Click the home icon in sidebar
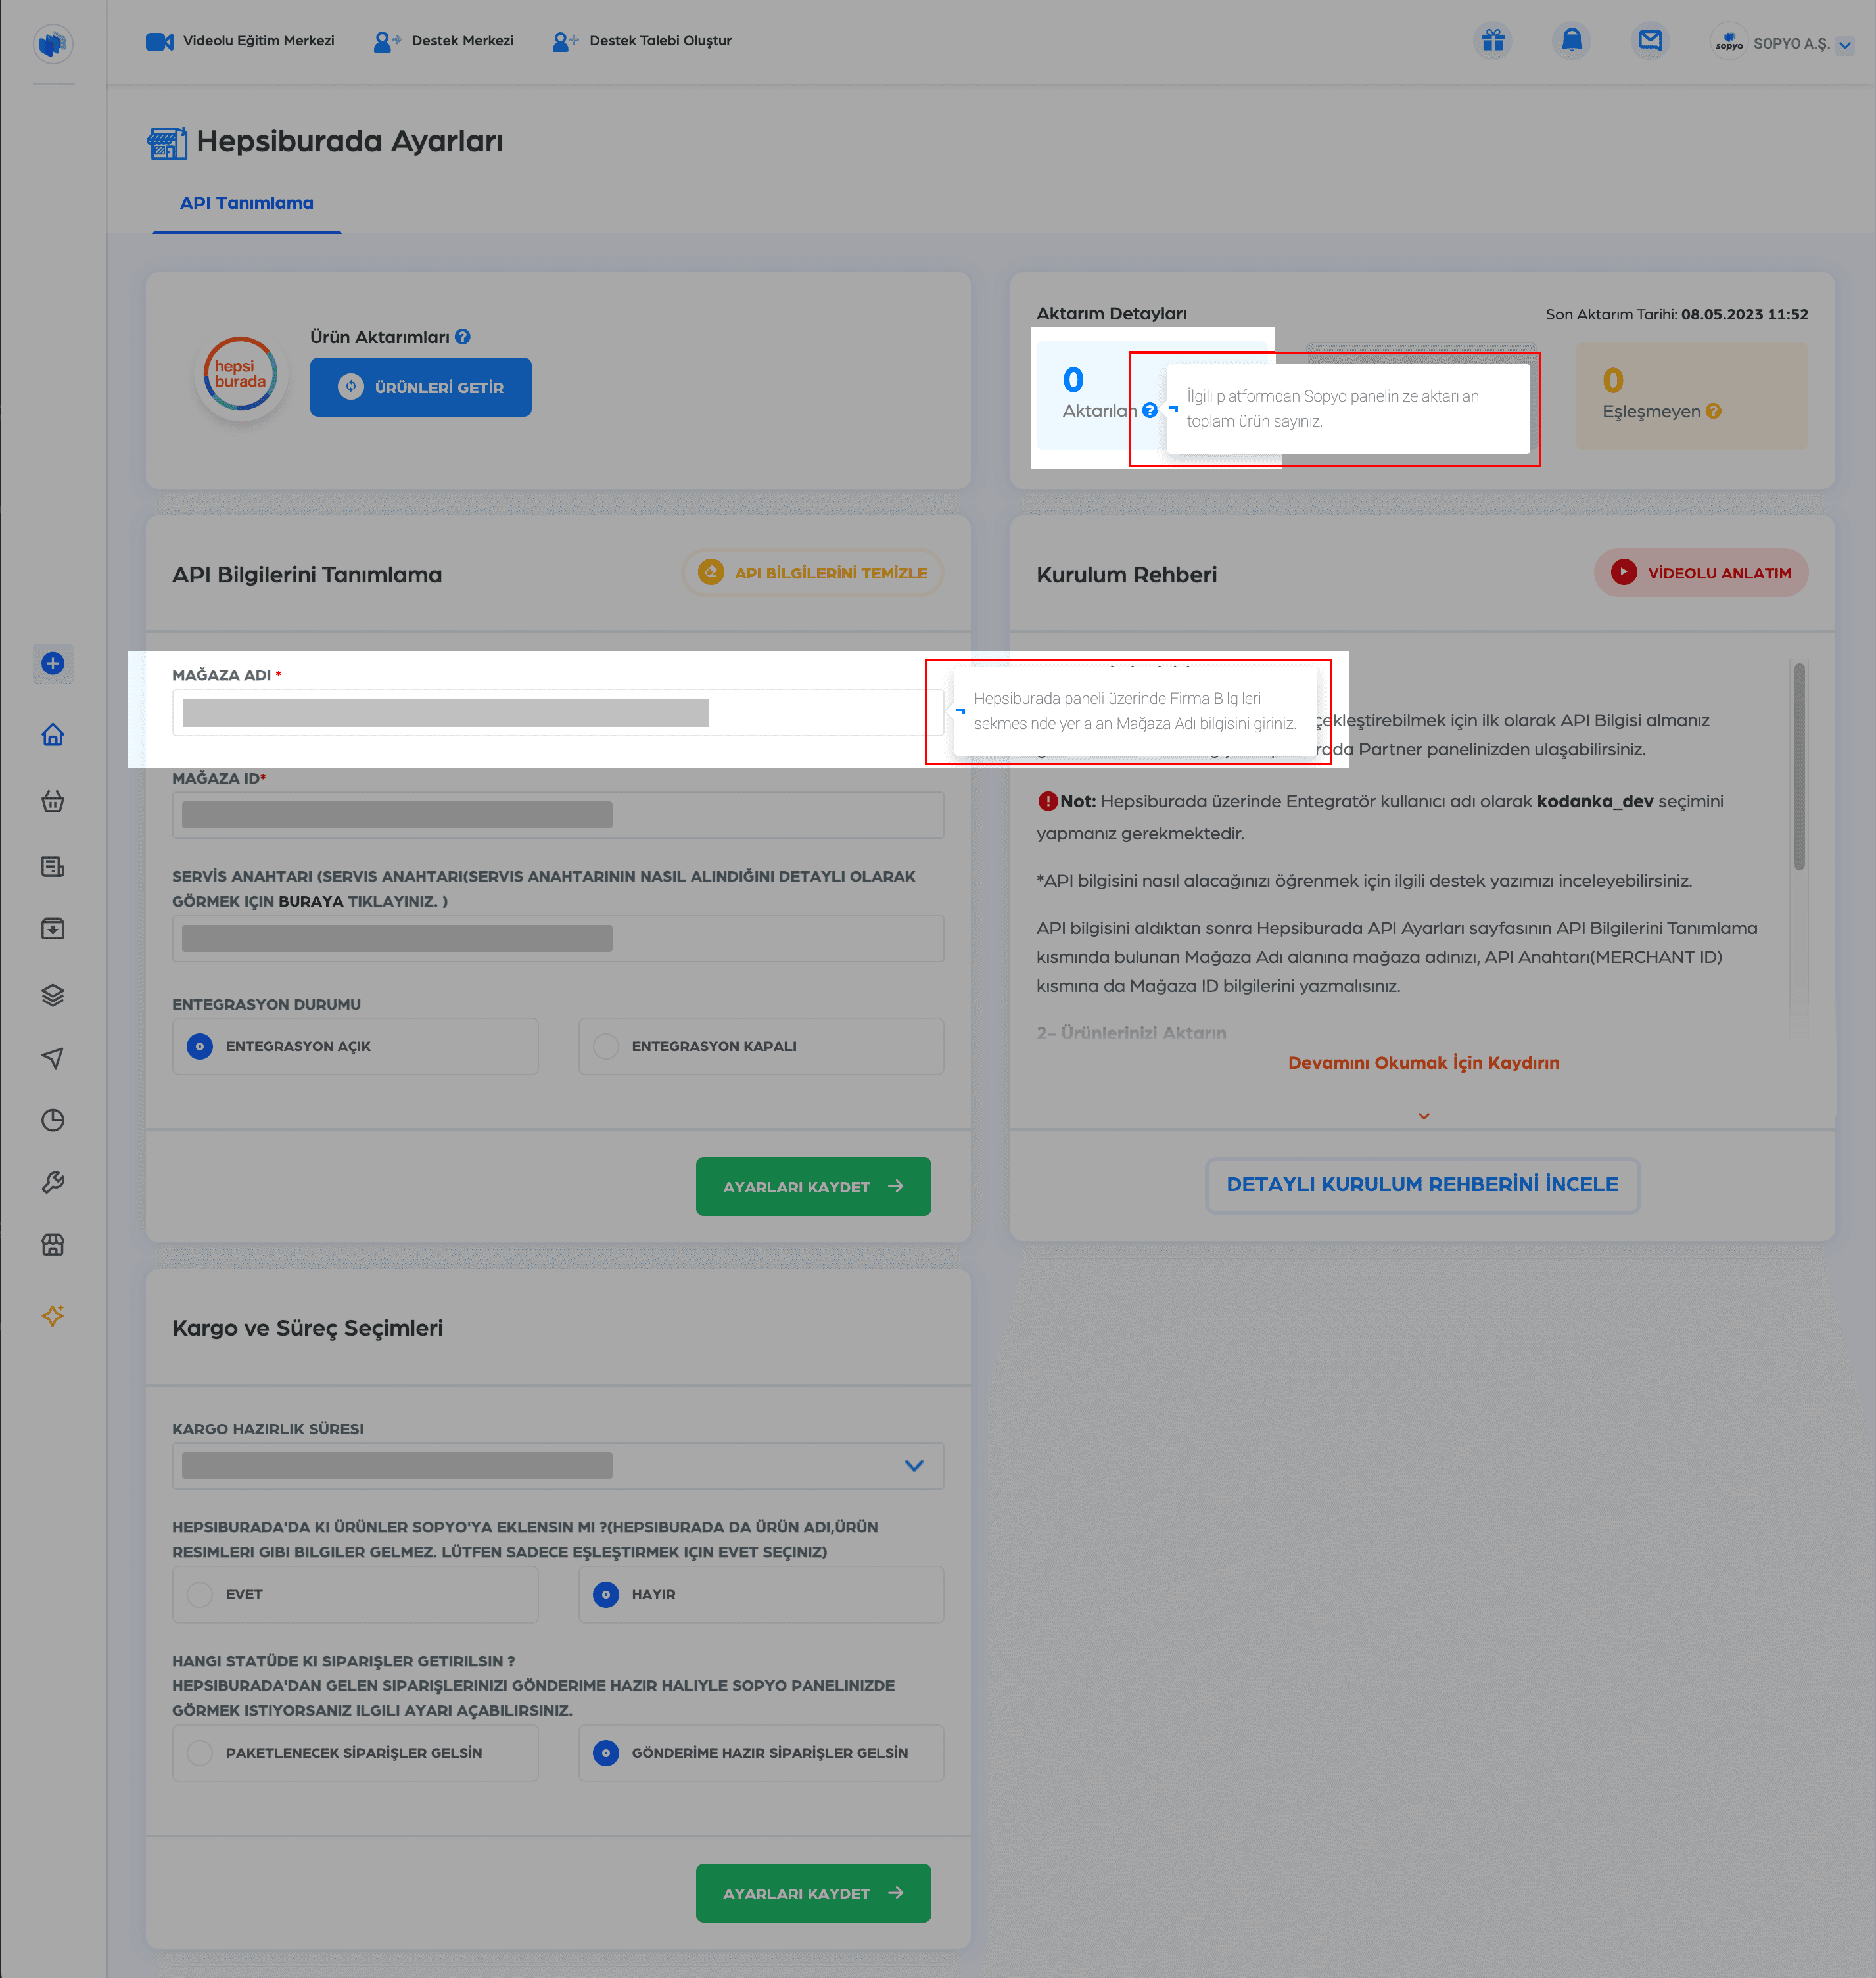 click(x=53, y=735)
